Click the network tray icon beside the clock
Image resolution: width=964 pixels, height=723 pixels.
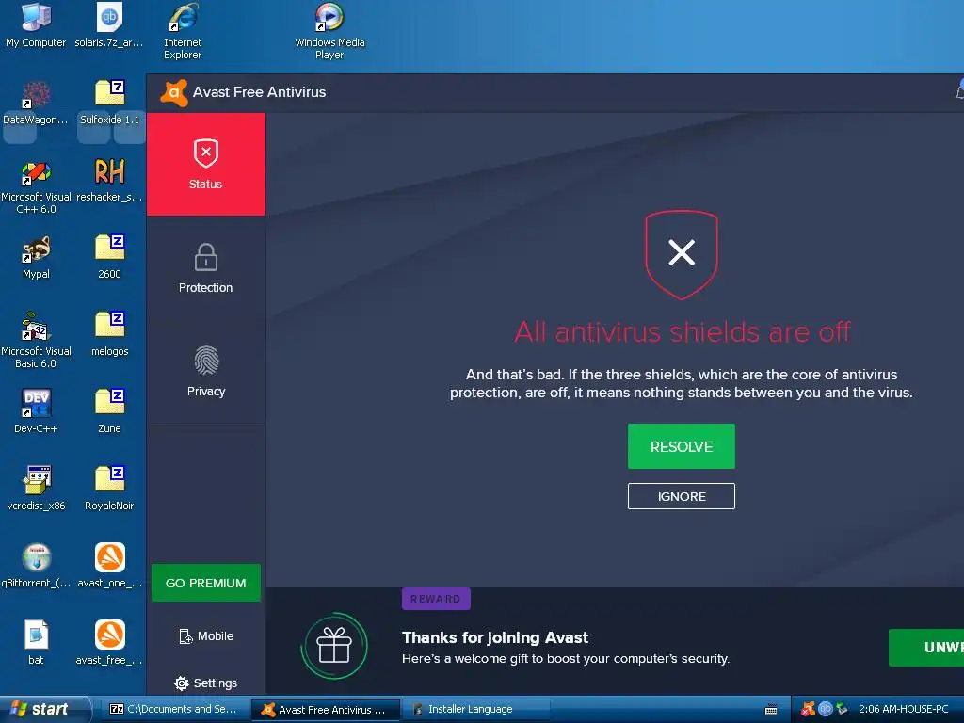842,709
